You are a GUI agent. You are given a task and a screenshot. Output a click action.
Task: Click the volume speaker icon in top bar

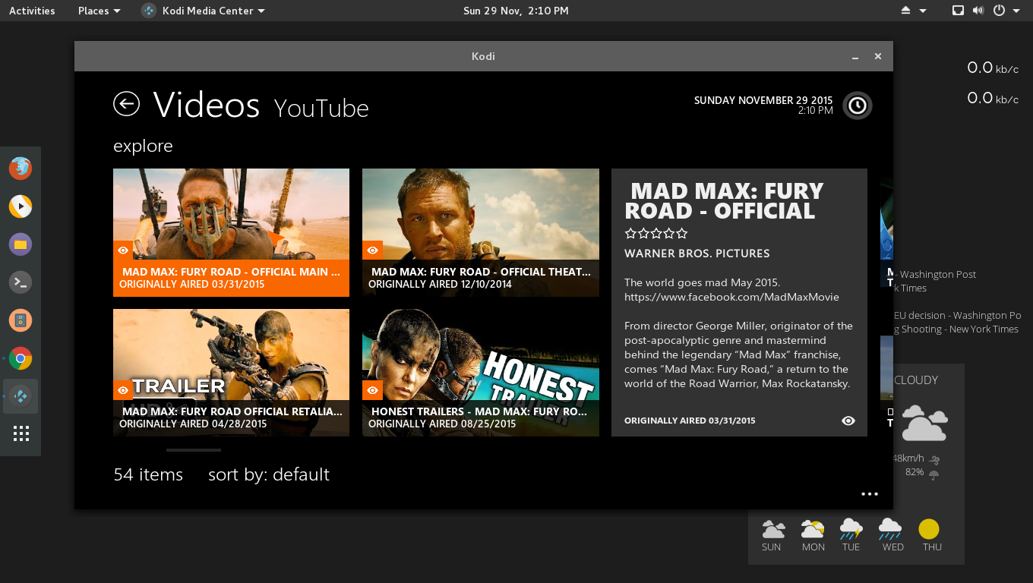tap(978, 11)
